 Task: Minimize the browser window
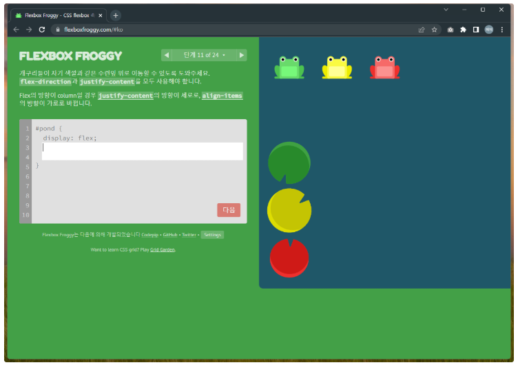(x=464, y=10)
